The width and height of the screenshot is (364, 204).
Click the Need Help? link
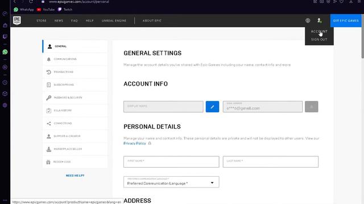click(x=75, y=176)
